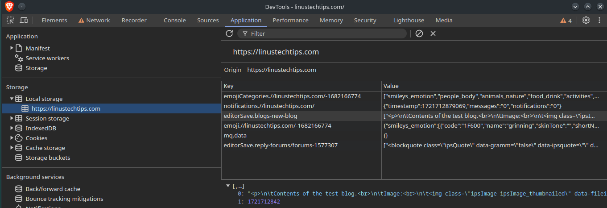
Task: Refresh the local storage table
Action: (229, 33)
